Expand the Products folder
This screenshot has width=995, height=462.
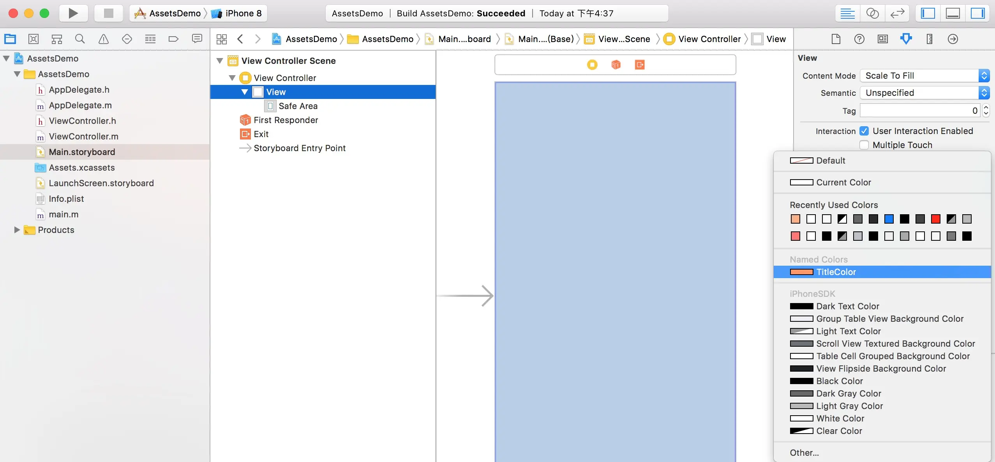[x=16, y=230]
